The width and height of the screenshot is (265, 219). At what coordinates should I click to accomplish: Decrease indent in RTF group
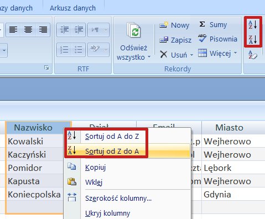(64, 30)
